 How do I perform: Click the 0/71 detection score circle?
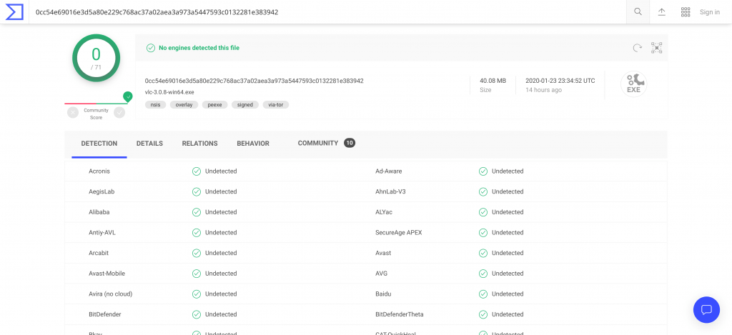pyautogui.click(x=97, y=58)
